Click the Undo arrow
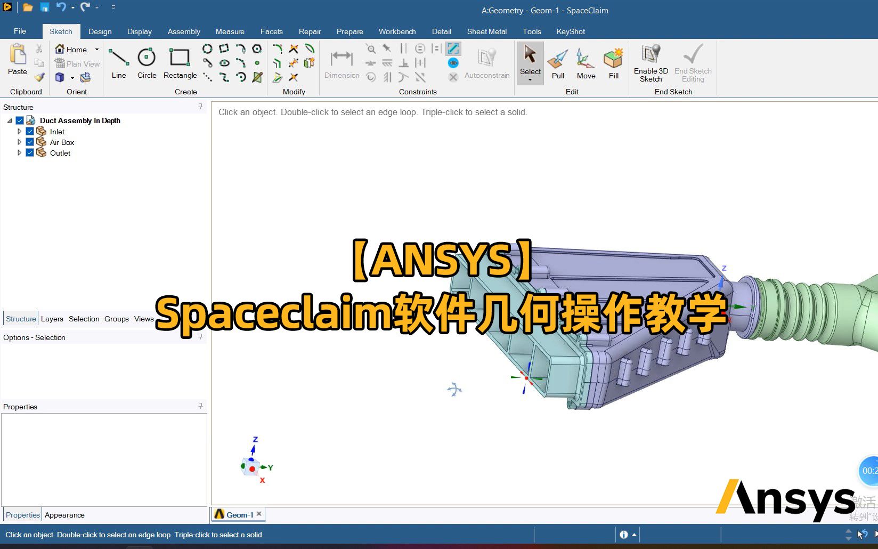The width and height of the screenshot is (878, 549). [61, 7]
